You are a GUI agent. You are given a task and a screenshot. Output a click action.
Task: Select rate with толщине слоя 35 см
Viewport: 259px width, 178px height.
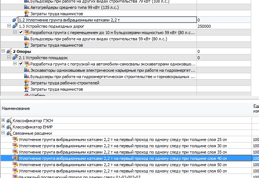point(123,152)
